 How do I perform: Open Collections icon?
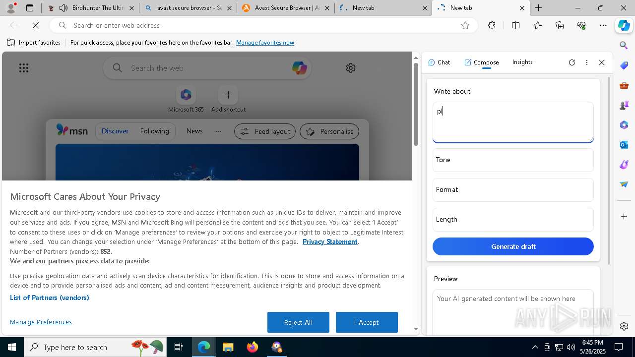560,25
